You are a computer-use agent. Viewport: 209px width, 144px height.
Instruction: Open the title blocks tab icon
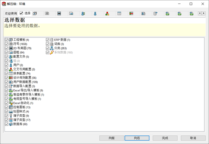pos(71,14)
